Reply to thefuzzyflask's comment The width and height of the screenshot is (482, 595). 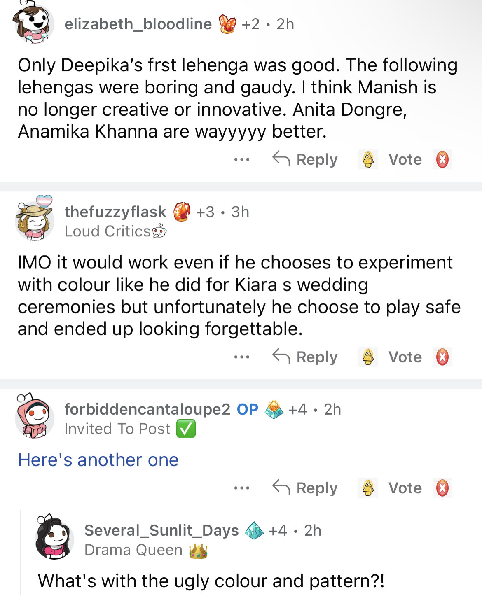pos(305,357)
